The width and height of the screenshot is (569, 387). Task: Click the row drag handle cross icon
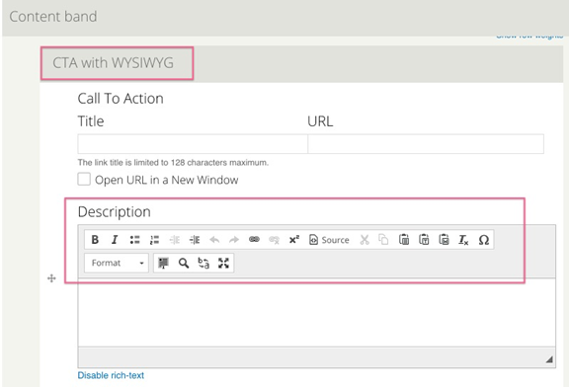pyautogui.click(x=51, y=278)
